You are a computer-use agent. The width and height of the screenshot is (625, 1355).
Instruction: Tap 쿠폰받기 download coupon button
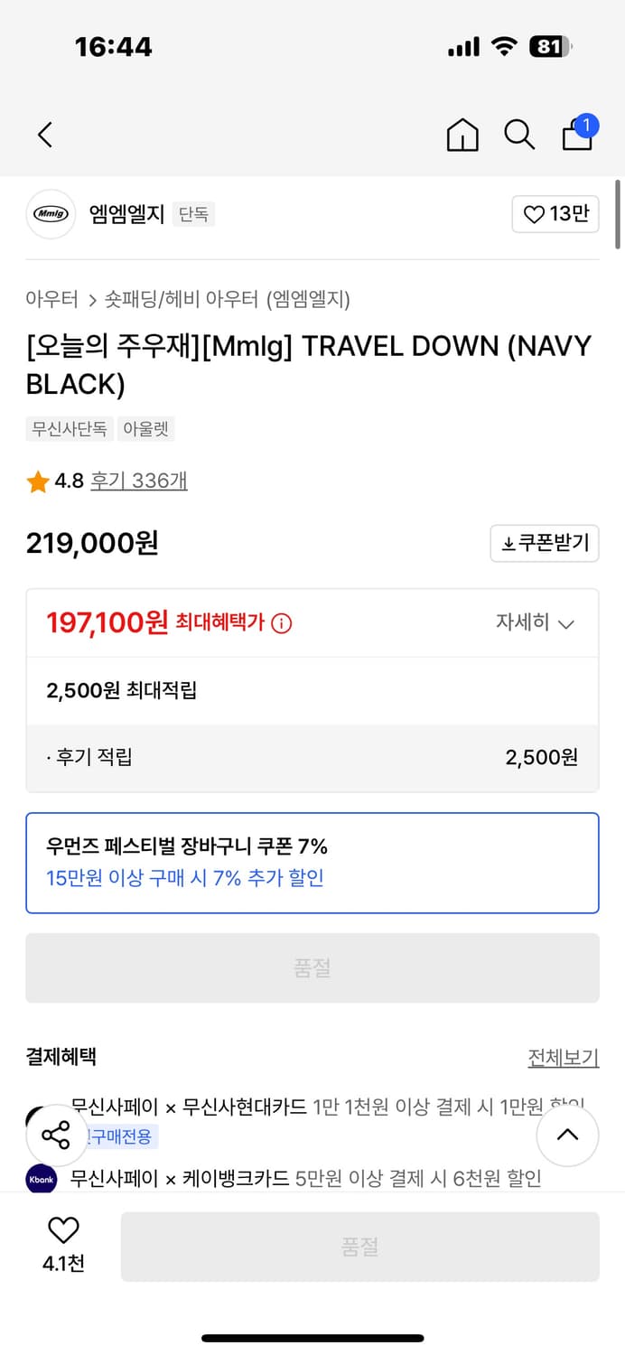tap(545, 543)
